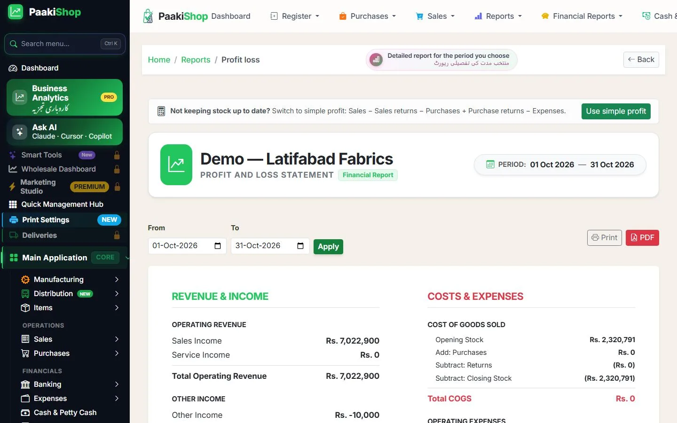677x423 pixels.
Task: Expand the sidebar Sales submenu chevron
Action: pyautogui.click(x=117, y=339)
